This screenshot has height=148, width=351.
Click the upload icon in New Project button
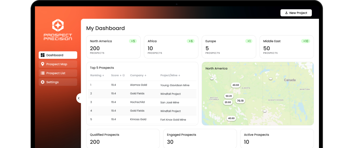coord(286,13)
